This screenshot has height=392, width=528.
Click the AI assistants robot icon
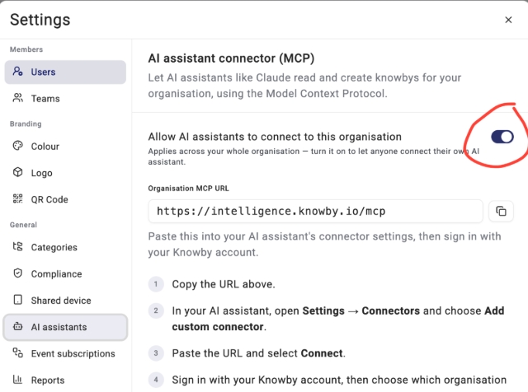17,326
